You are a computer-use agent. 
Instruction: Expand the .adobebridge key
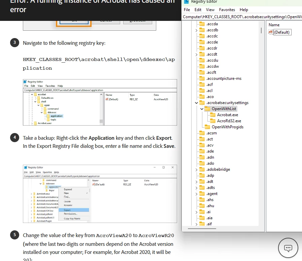point(197,170)
